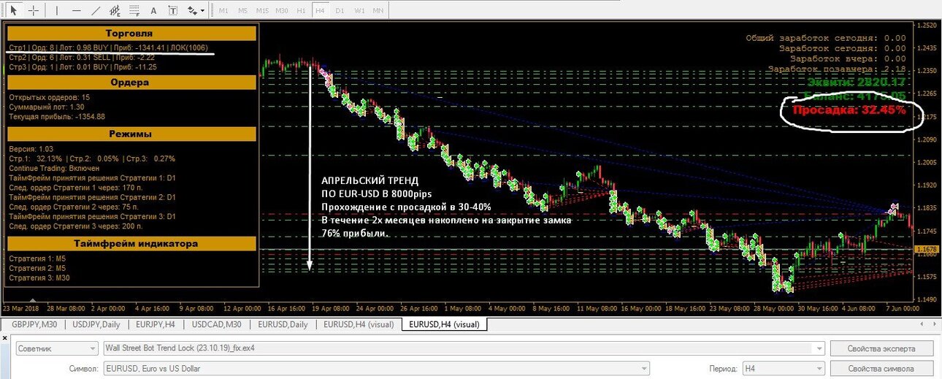The image size is (942, 379).
Task: Click the Свойства эксперта button
Action: (x=882, y=348)
